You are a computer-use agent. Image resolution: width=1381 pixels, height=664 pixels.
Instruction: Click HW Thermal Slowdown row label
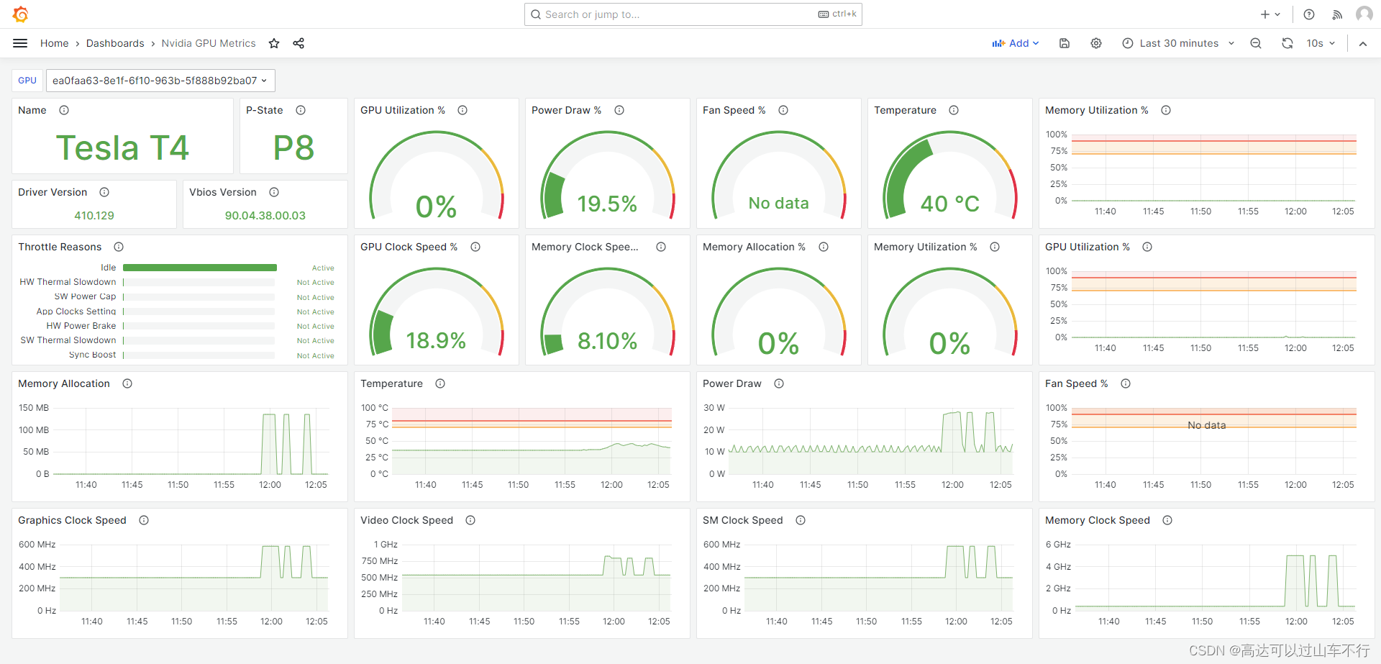coord(68,282)
